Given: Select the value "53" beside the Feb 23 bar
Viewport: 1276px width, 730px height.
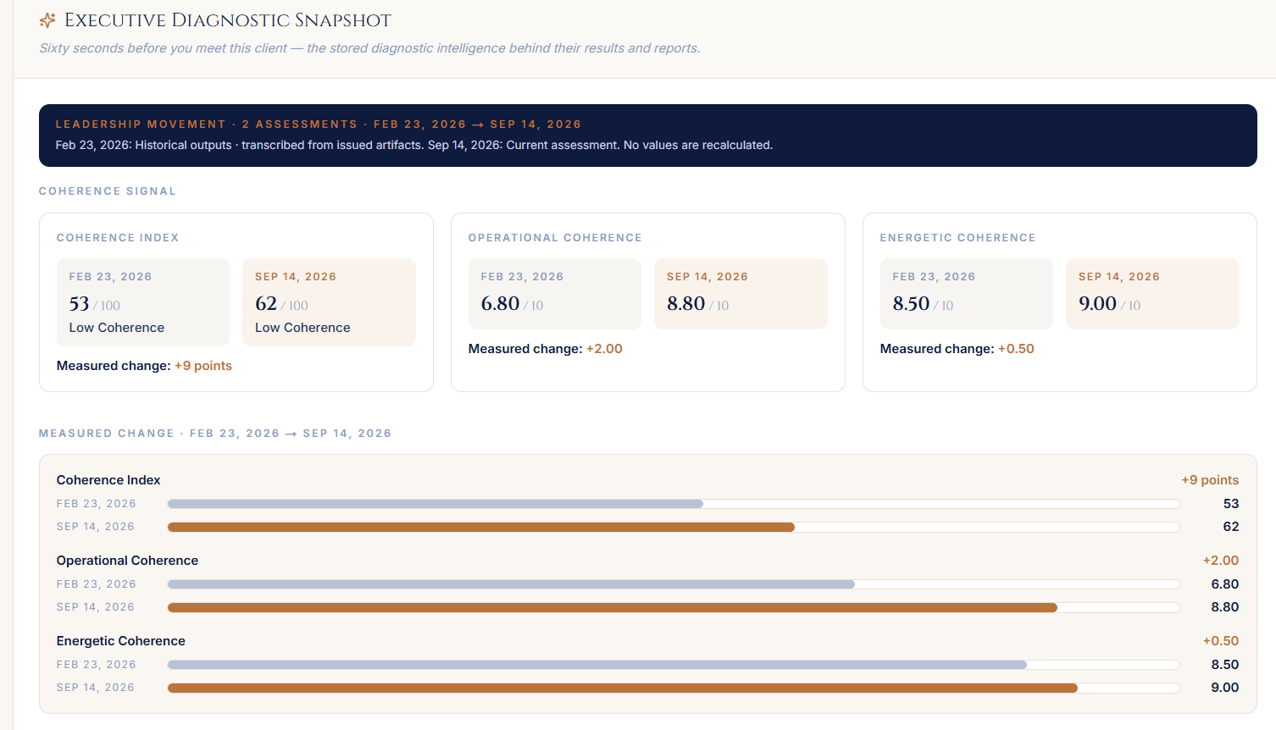Looking at the screenshot, I should click(1231, 504).
